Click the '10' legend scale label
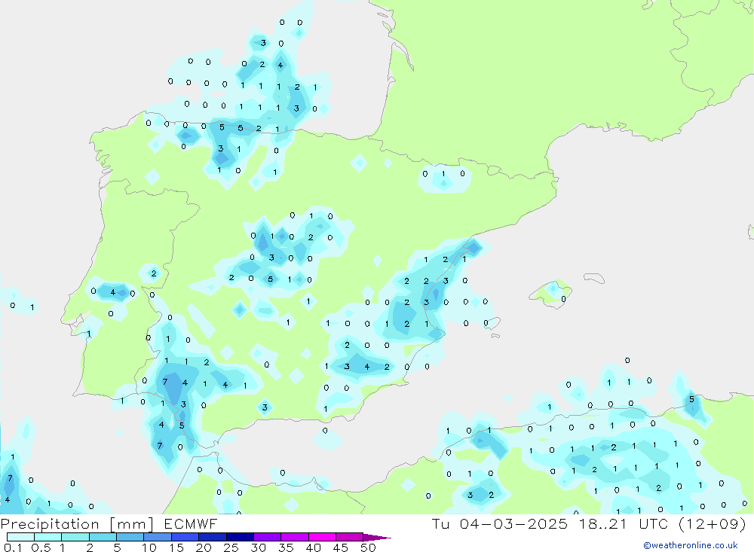 tap(149, 547)
